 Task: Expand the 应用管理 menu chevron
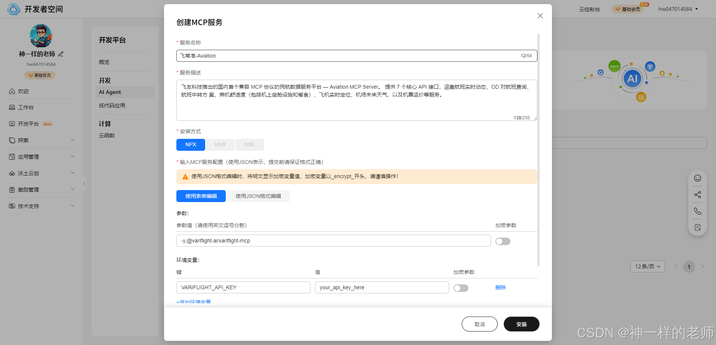tap(73, 156)
